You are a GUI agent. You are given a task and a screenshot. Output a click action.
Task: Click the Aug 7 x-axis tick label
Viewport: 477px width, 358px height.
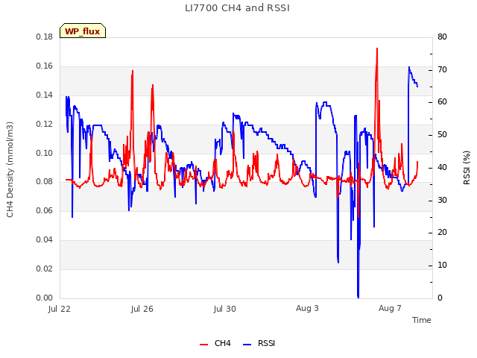pos(390,308)
